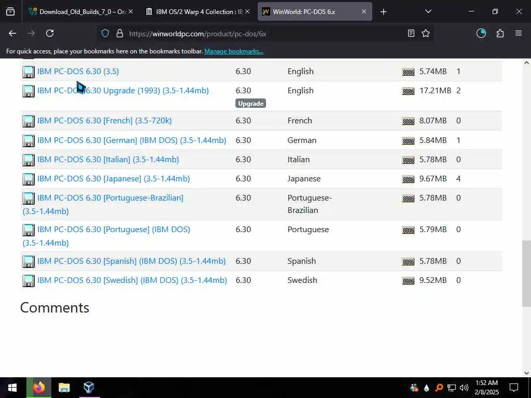Click the 8086 chip icon in Spanish row

(x=408, y=262)
